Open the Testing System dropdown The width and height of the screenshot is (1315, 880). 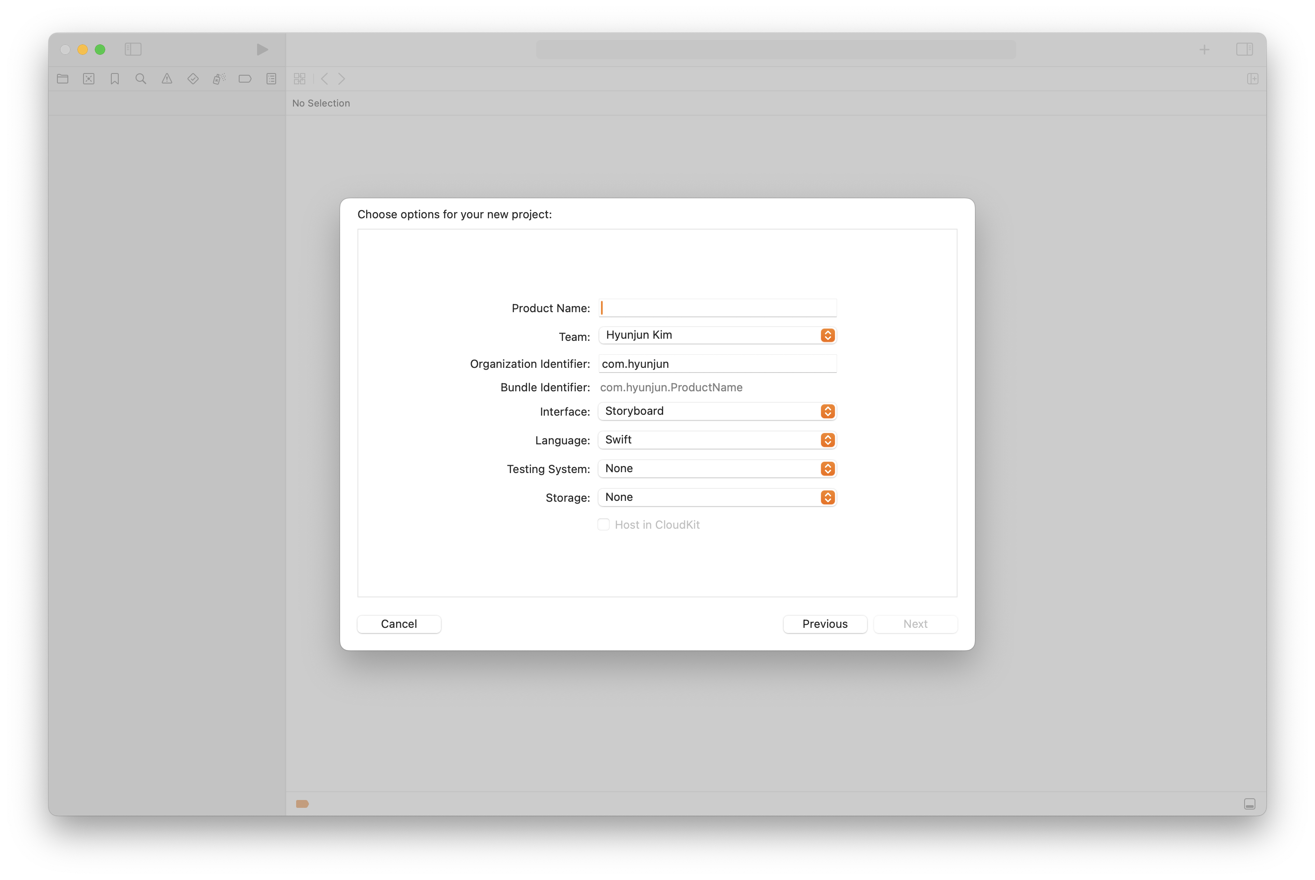[x=717, y=468]
